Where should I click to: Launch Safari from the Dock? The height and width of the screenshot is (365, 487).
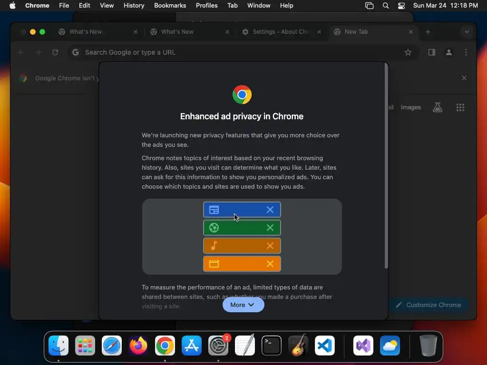pyautogui.click(x=112, y=346)
